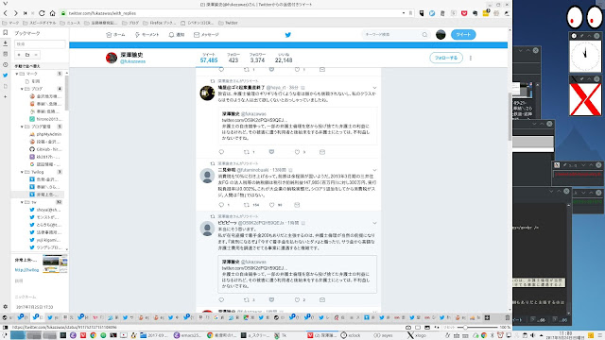Collapse the tw bookmark folder
Image resolution: width=605 pixels, height=340 pixels.
tap(22, 202)
